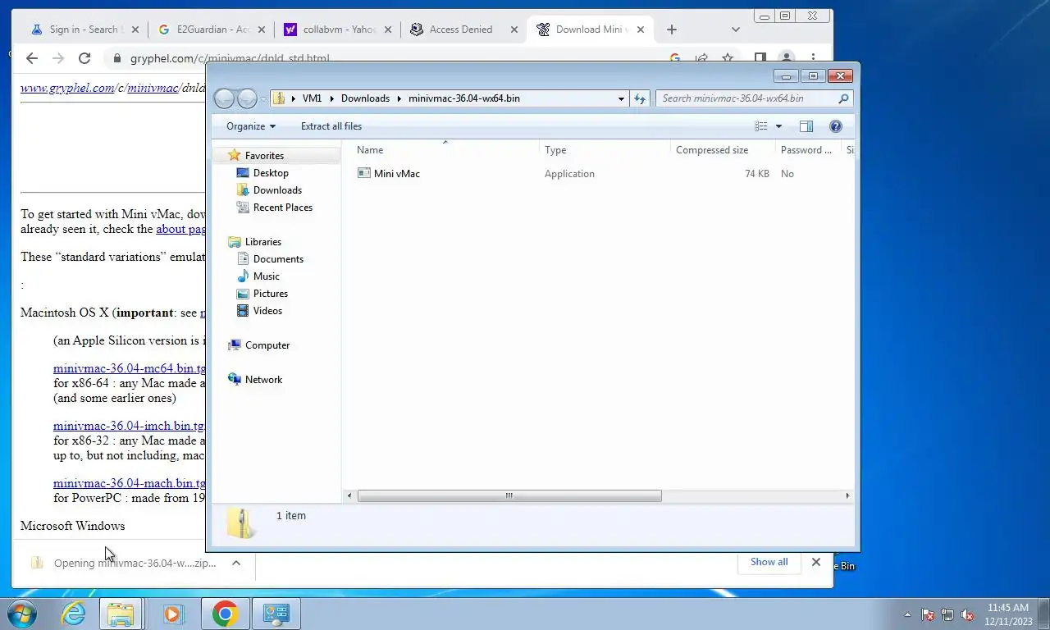Click Chrome's Back button
Screen dimensions: 1050x630
[x=32, y=58]
